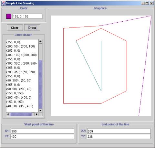Image resolution: width=155 pixels, height=148 pixels.
Task: Click the vertical scrollbar thumb in lines list
Action: pyautogui.click(x=40, y=84)
